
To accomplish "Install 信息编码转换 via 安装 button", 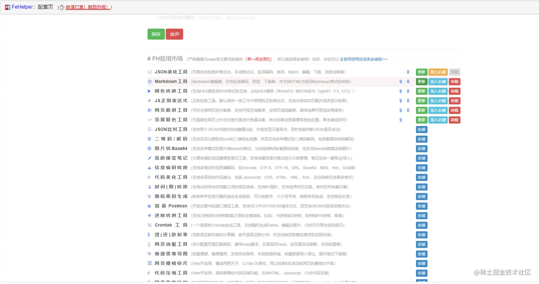I will [421, 168].
